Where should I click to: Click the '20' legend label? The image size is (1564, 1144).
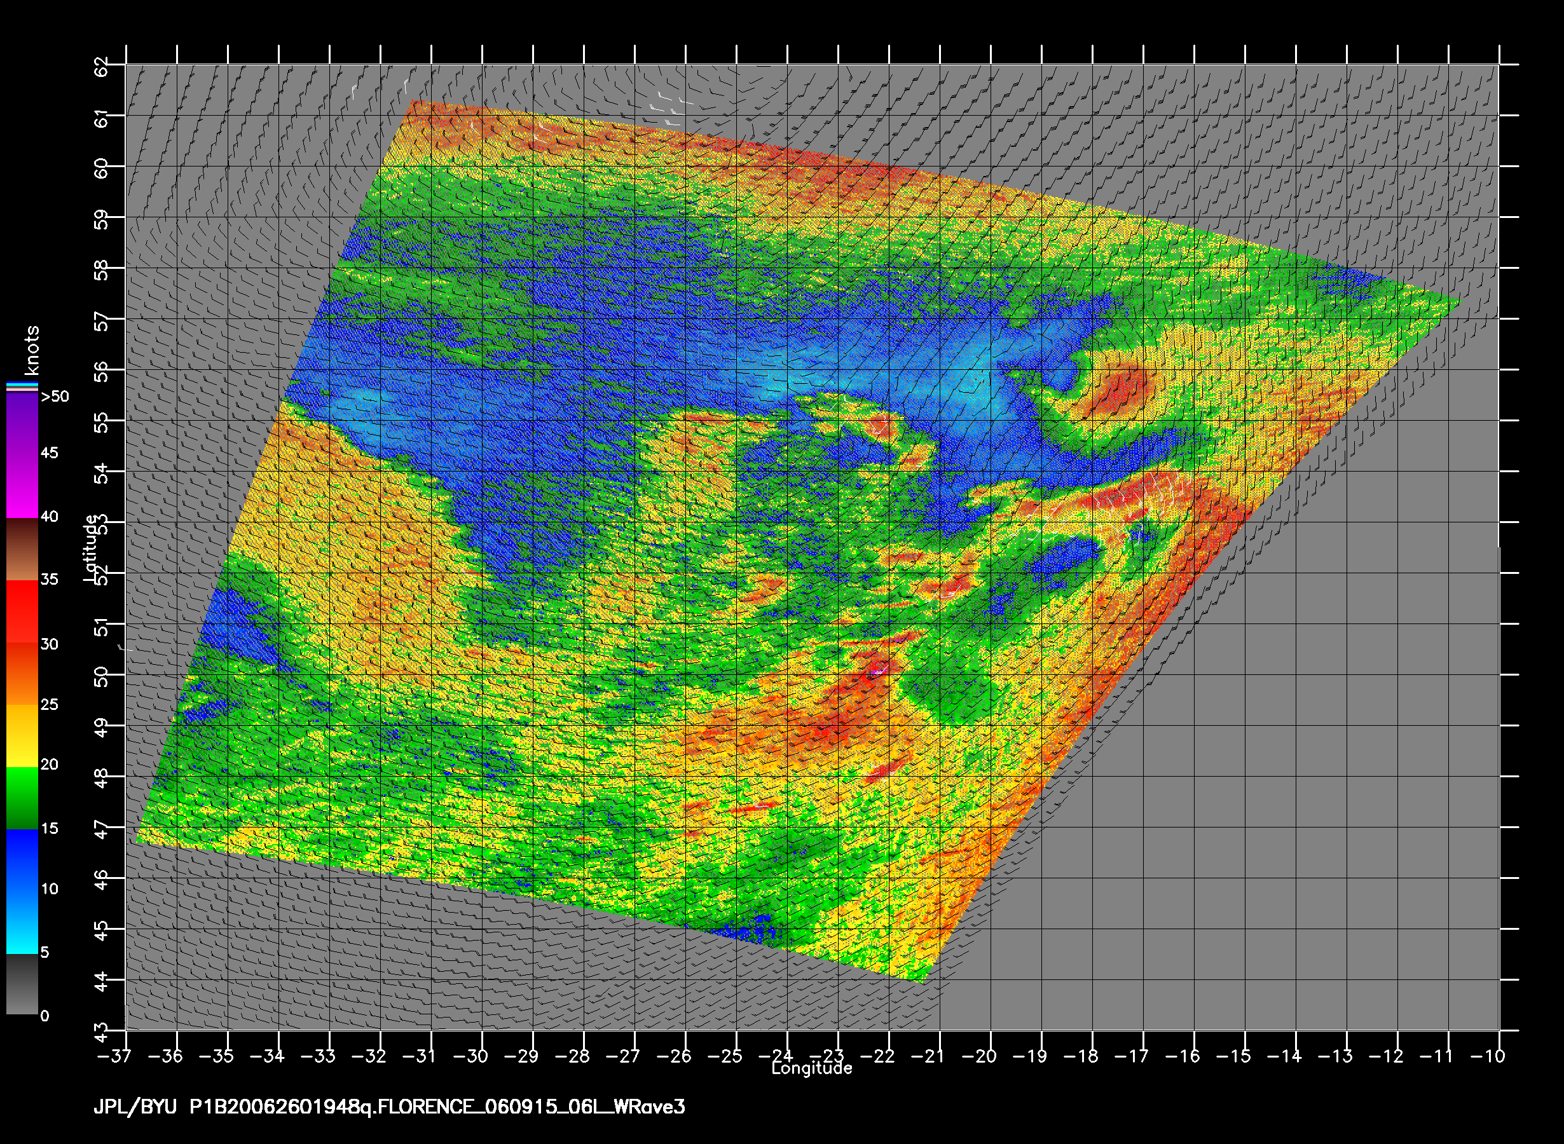tap(50, 765)
